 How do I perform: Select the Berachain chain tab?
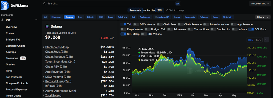190,17
